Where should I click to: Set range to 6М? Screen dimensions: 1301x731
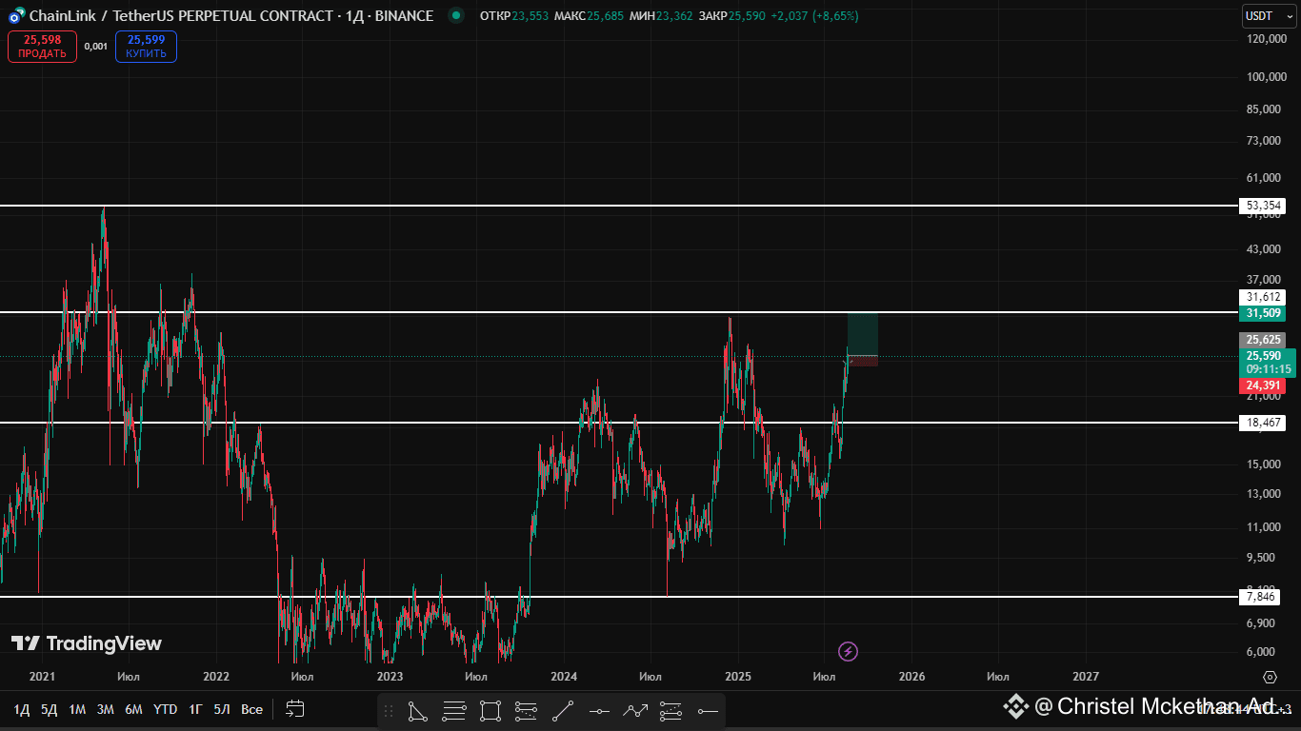(x=134, y=709)
